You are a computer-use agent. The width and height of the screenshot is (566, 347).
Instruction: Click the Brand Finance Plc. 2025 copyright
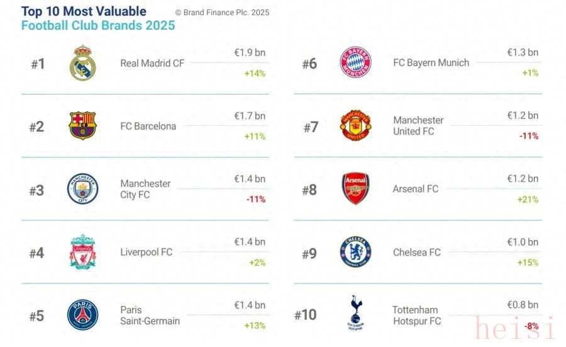point(223,13)
